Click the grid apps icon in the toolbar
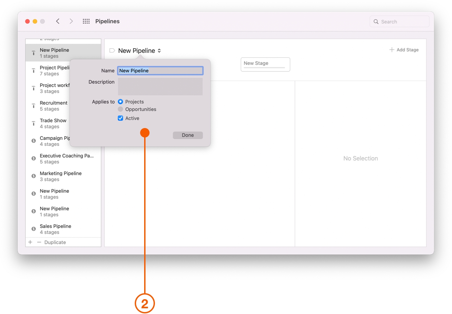The height and width of the screenshot is (314, 452). click(86, 21)
